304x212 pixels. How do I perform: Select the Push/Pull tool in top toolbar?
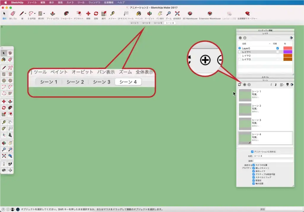click(53, 14)
